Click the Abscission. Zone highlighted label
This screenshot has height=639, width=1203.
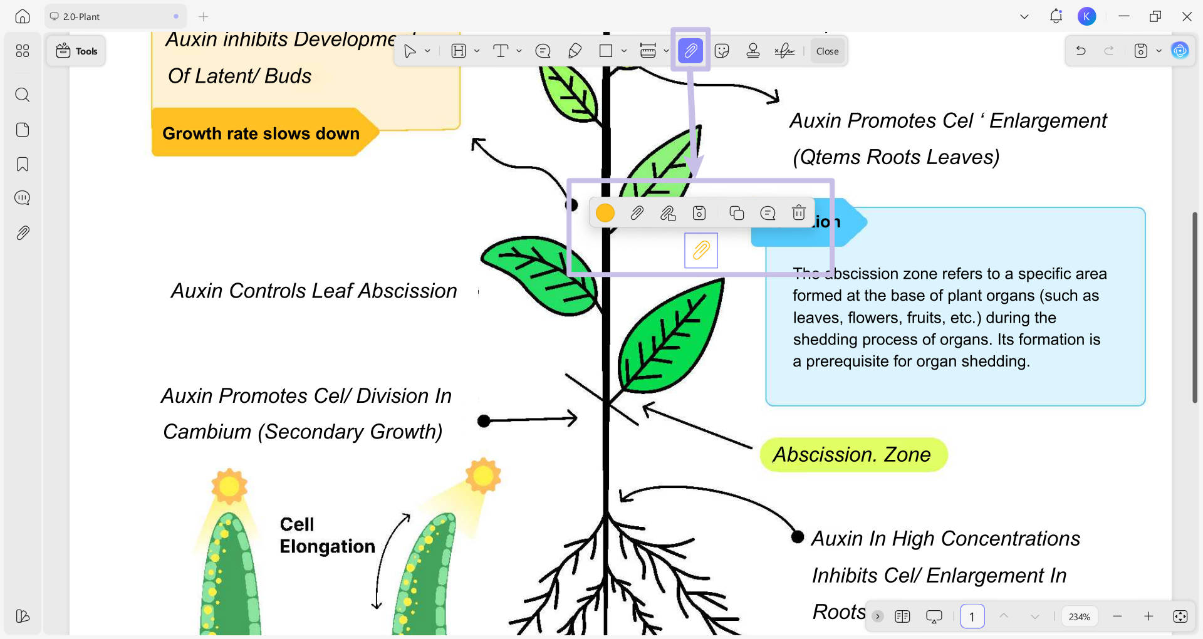[853, 455]
